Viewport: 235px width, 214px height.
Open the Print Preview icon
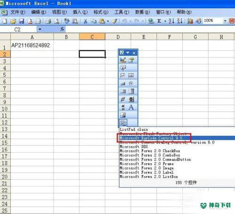click(56, 21)
